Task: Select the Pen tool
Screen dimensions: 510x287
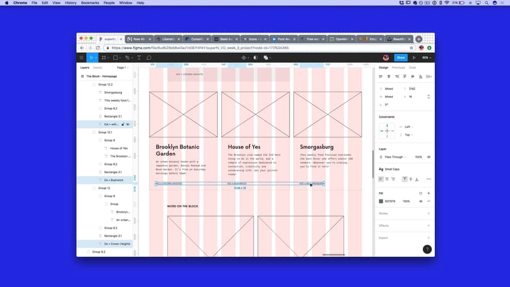Action: pyautogui.click(x=127, y=58)
